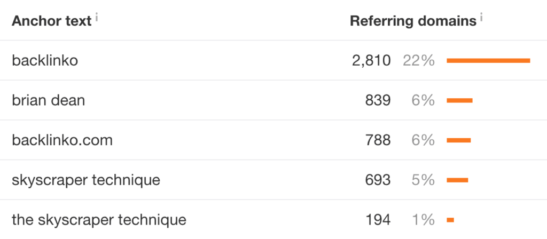This screenshot has height=239, width=547.
Task: Click the 5% percentage for skyscraper technique
Action: [423, 180]
